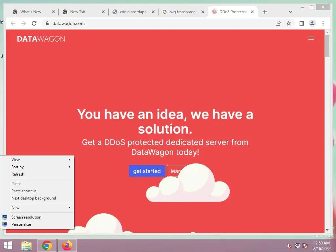Select the DDoS Protected tab
This screenshot has width=336, height=252.
tap(233, 12)
